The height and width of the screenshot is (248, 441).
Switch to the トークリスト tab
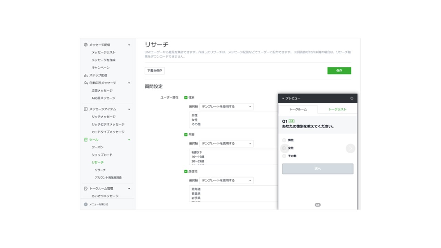pos(337,109)
